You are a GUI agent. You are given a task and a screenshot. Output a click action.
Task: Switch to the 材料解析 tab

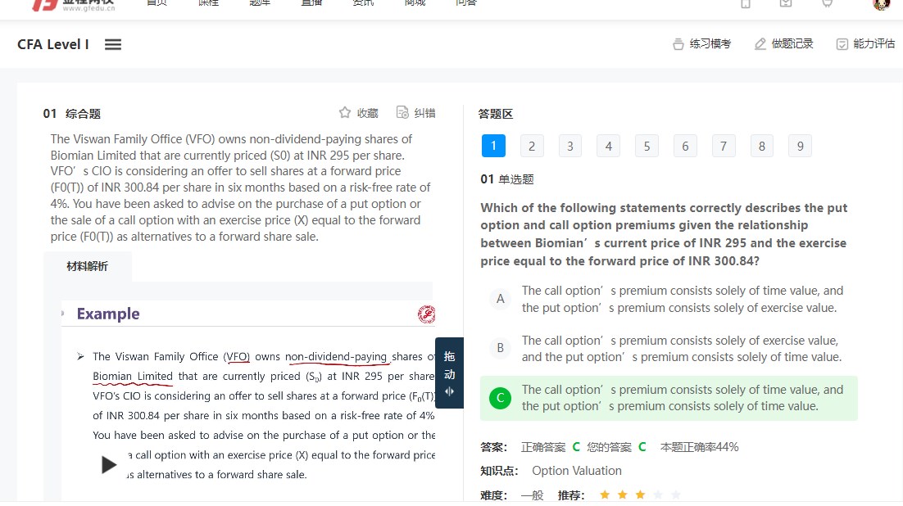[88, 266]
